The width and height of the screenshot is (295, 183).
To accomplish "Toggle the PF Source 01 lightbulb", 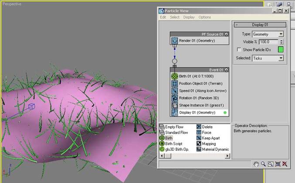I will 227,34.
